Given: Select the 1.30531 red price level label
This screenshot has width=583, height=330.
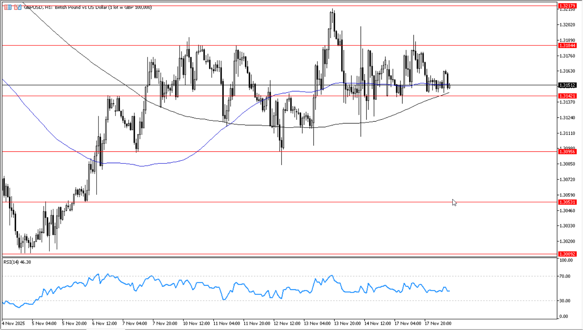Looking at the screenshot, I should pyautogui.click(x=567, y=202).
